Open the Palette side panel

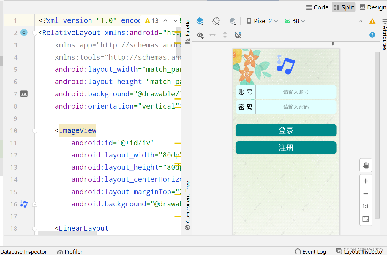[187, 32]
